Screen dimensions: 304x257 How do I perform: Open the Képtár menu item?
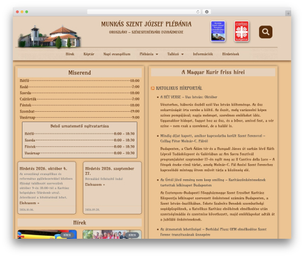click(x=89, y=54)
